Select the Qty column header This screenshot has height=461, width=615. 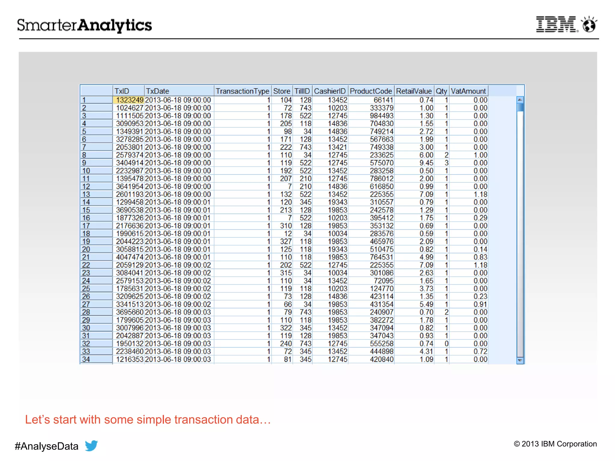(x=441, y=91)
